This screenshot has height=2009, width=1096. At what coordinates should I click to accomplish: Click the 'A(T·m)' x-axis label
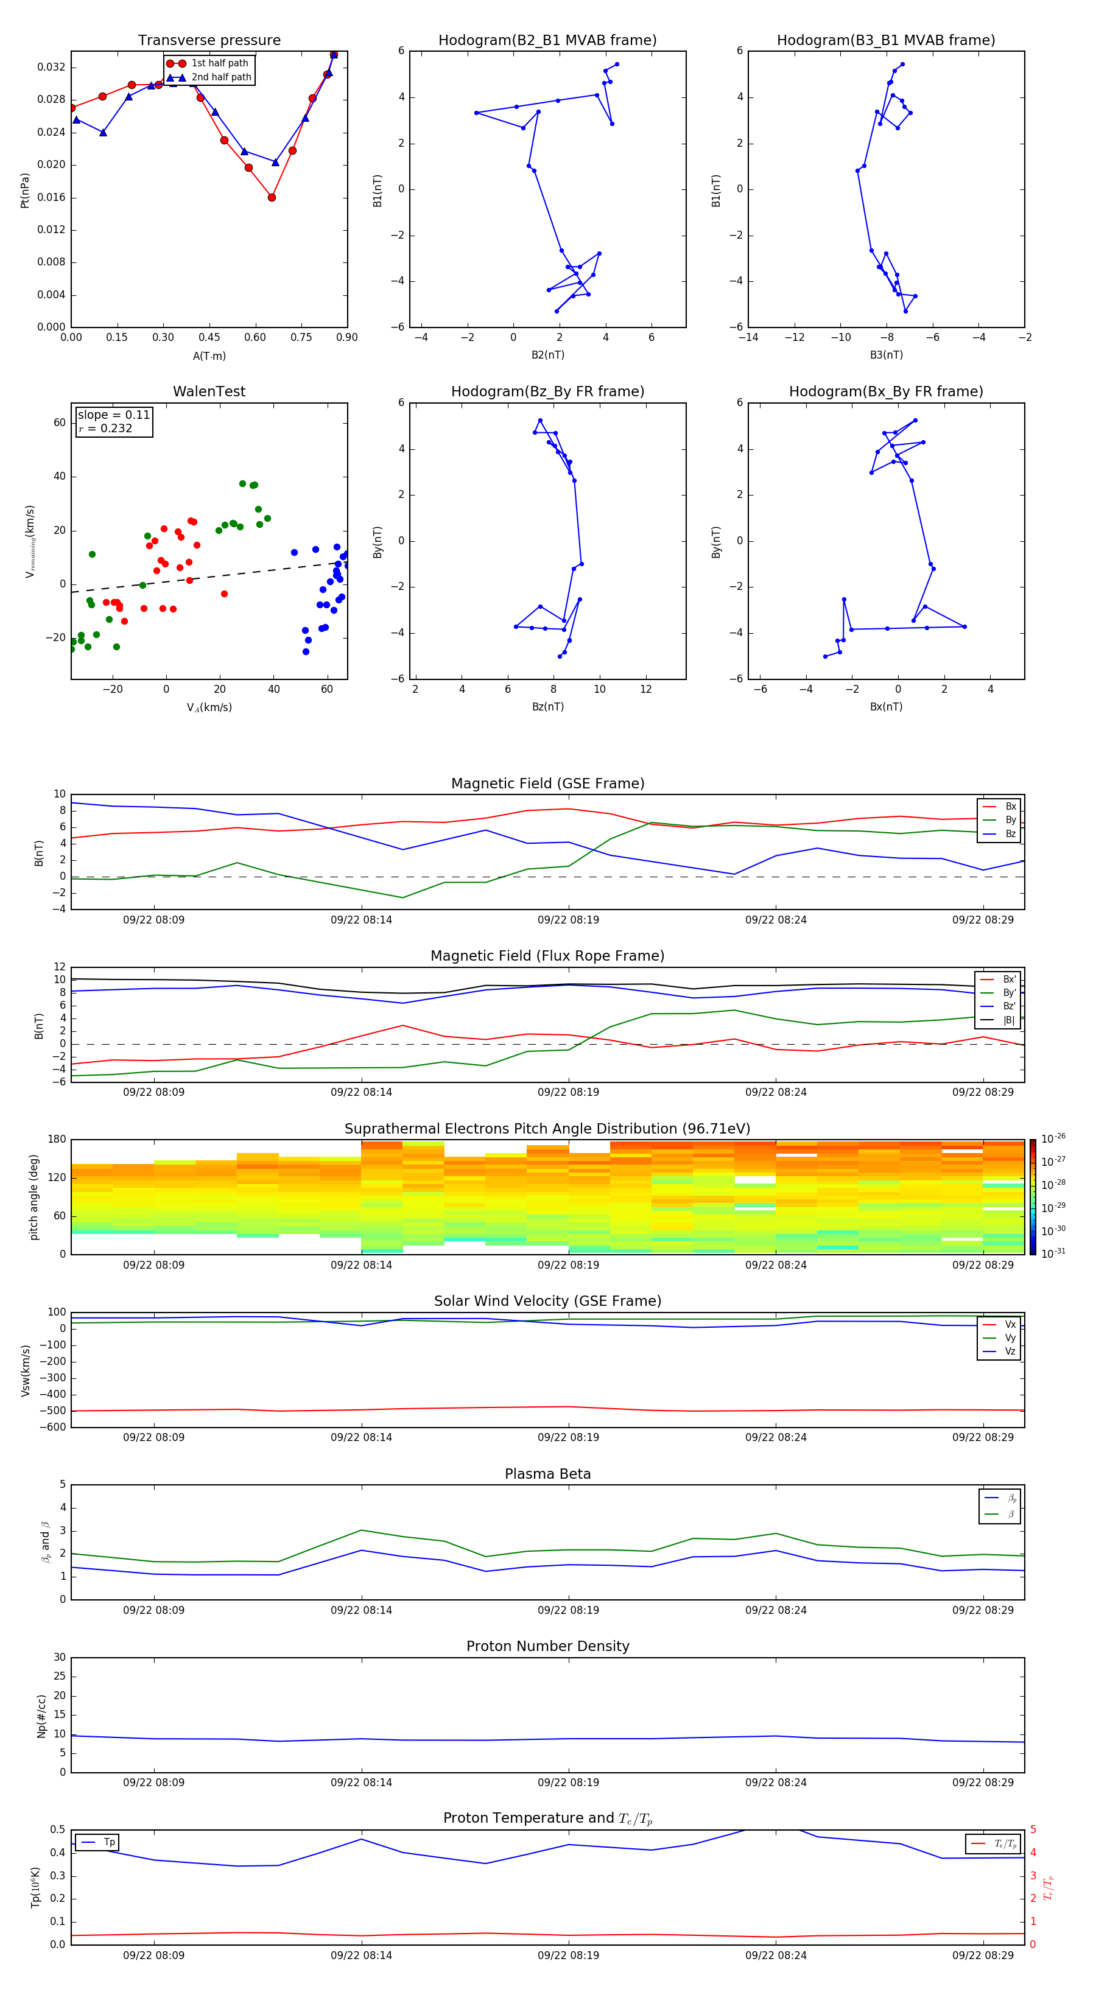[x=209, y=356]
